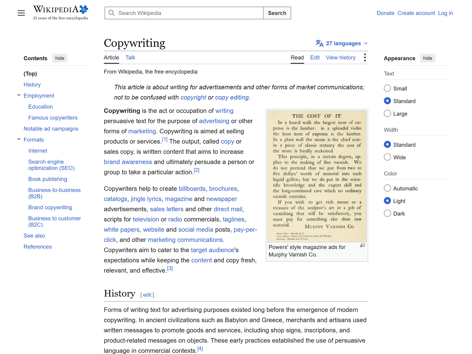Select the Read tab
Screen dimensions: 472x354
coord(297,58)
